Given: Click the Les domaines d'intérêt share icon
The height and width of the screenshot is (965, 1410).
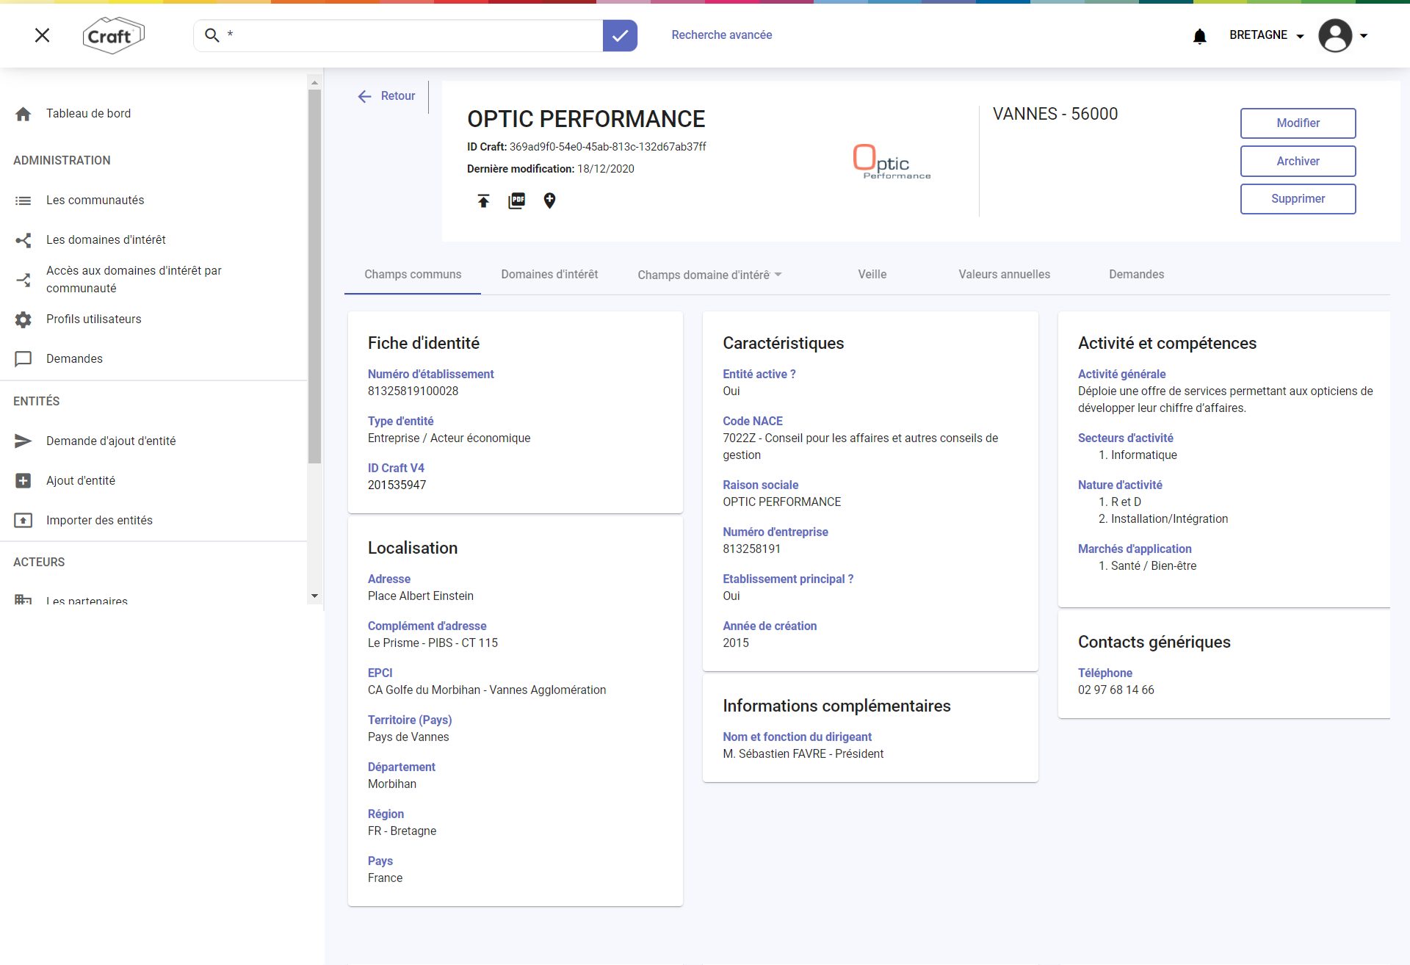Looking at the screenshot, I should pos(23,240).
